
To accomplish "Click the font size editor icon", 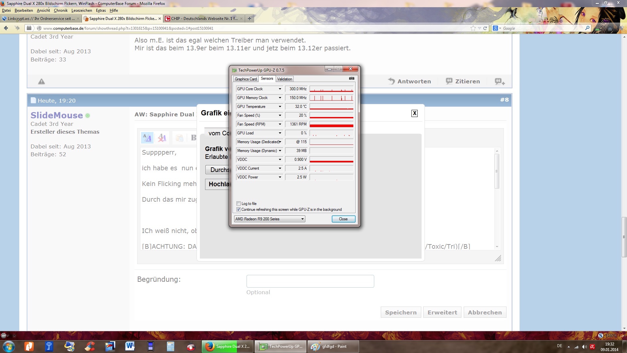I will [x=147, y=138].
